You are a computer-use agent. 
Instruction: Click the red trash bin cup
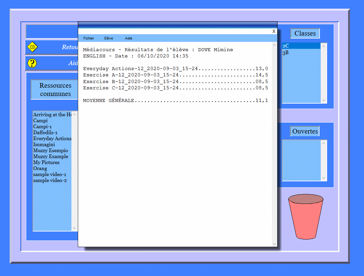click(x=306, y=217)
